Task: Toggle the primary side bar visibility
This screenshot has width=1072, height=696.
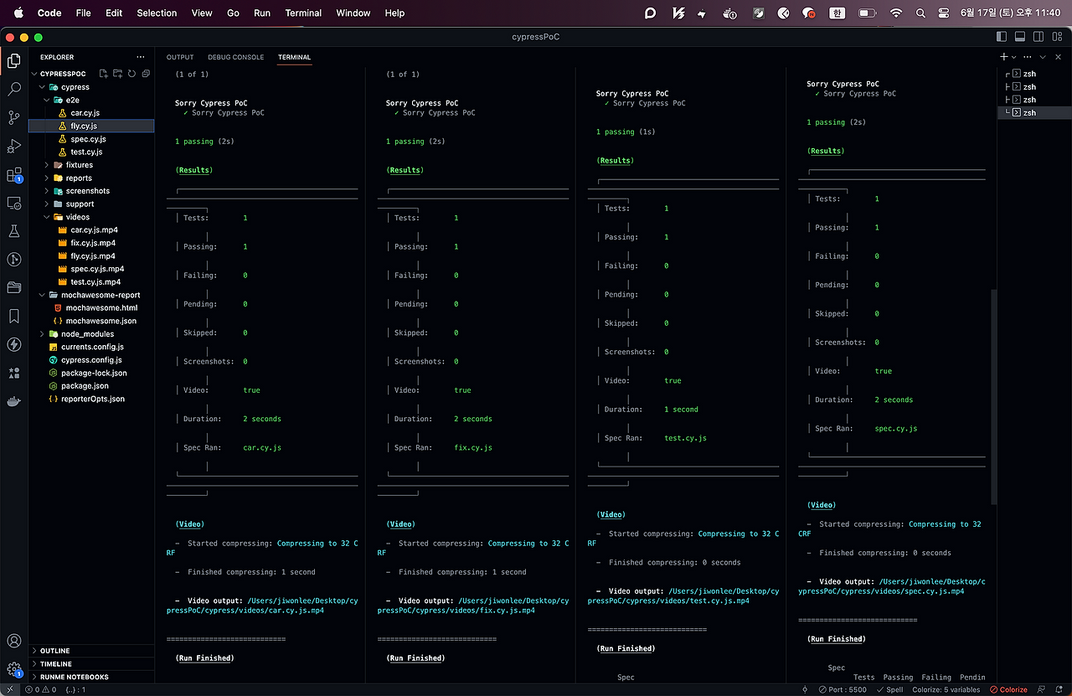Action: [x=1002, y=37]
